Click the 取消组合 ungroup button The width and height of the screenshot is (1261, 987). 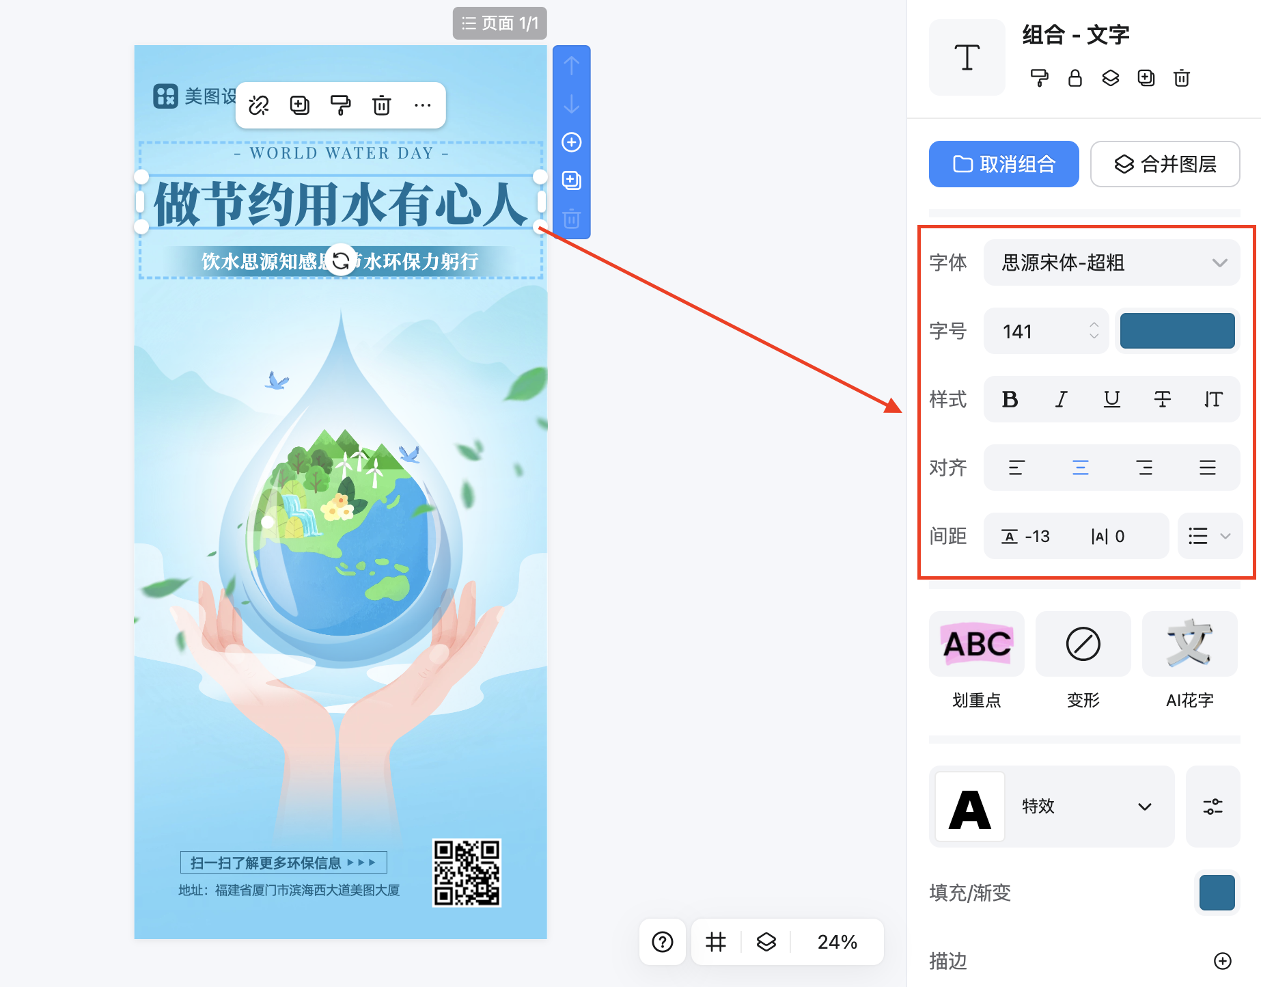coord(1003,164)
